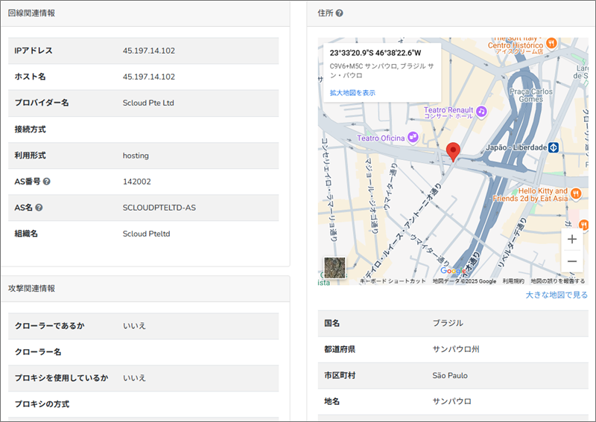Image resolution: width=596 pixels, height=422 pixels.
Task: Click the help icon beside 住所
Action: (x=340, y=13)
